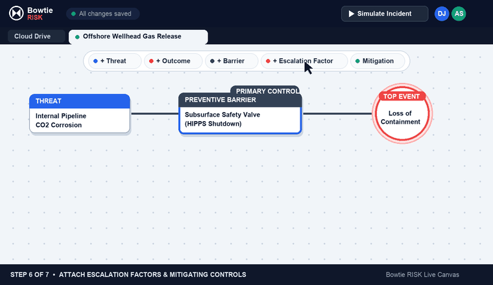493x285 pixels.
Task: Click the All changes saved status indicator
Action: click(102, 14)
